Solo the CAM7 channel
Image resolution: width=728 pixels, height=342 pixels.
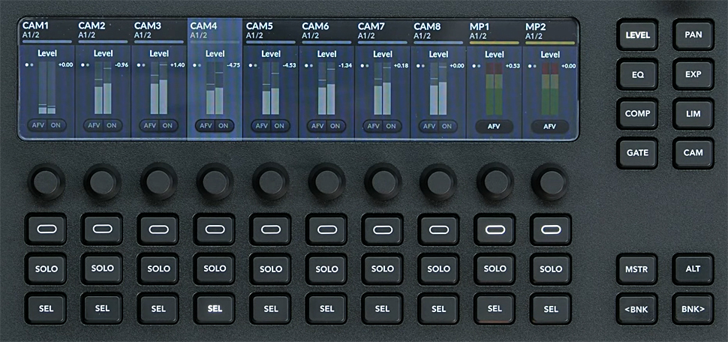383,268
